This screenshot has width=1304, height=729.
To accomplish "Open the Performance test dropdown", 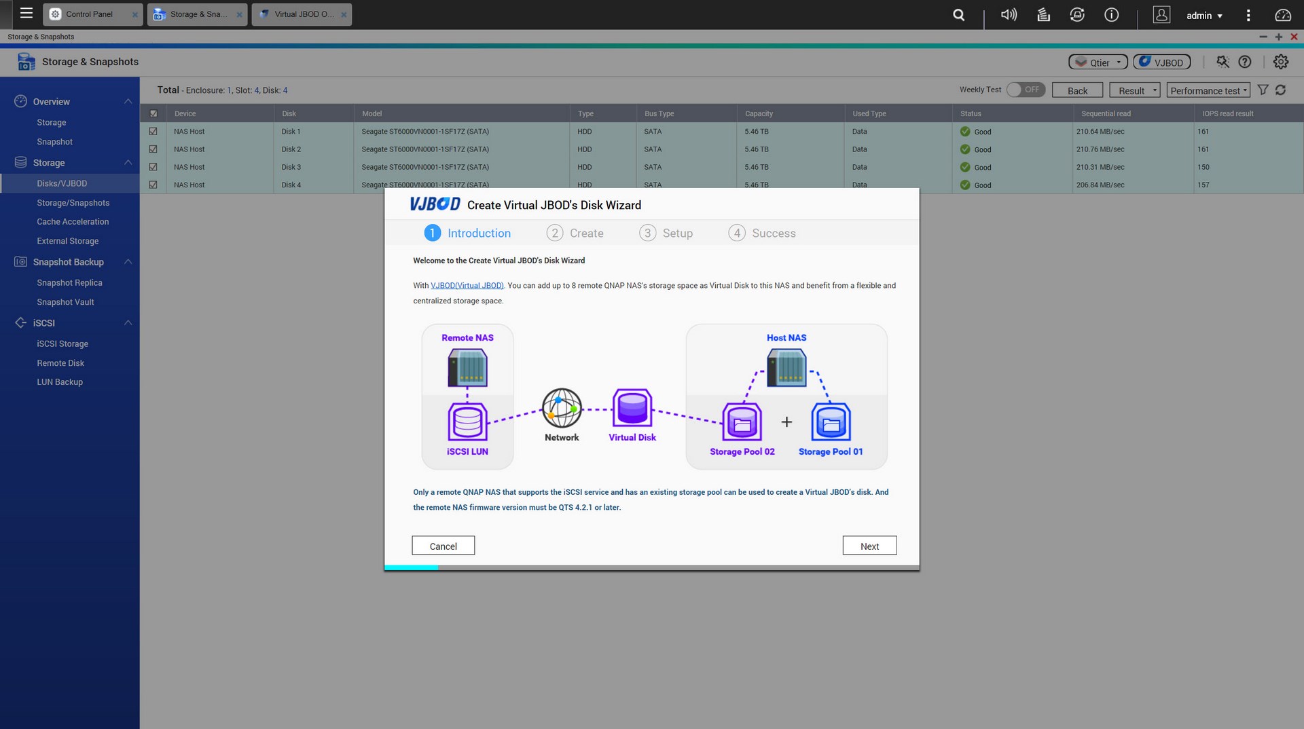I will [x=1208, y=90].
